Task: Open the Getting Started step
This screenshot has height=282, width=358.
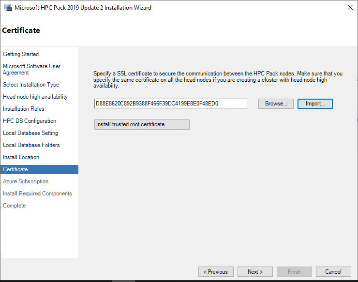Action: point(21,54)
